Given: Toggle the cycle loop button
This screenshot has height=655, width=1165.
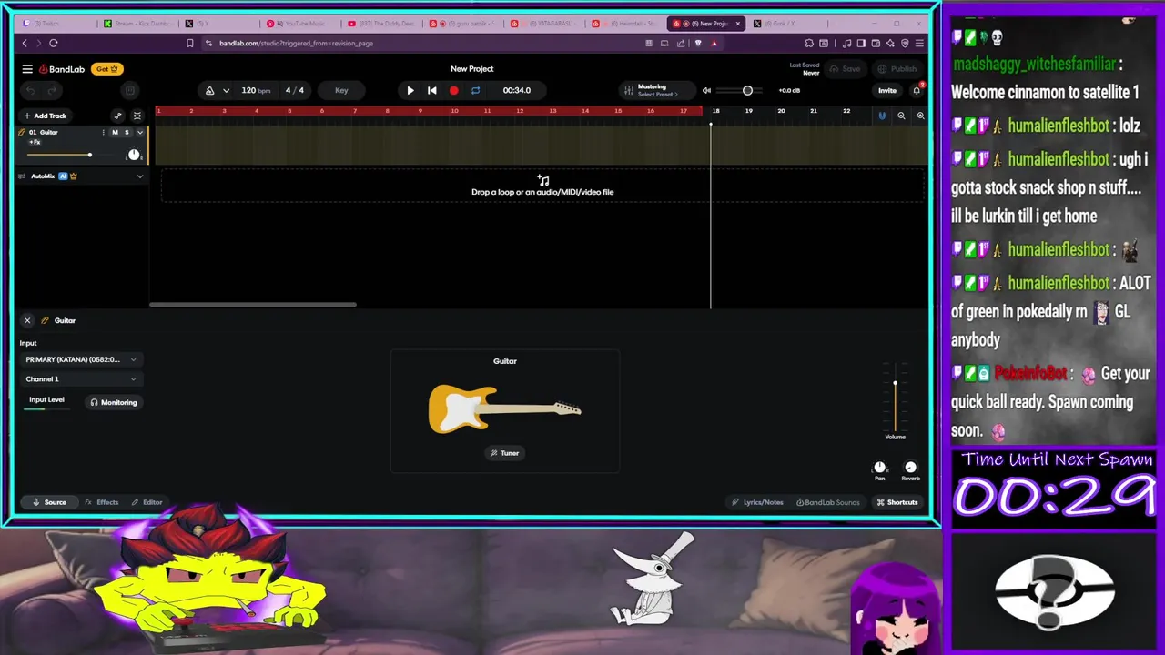Looking at the screenshot, I should 475,90.
